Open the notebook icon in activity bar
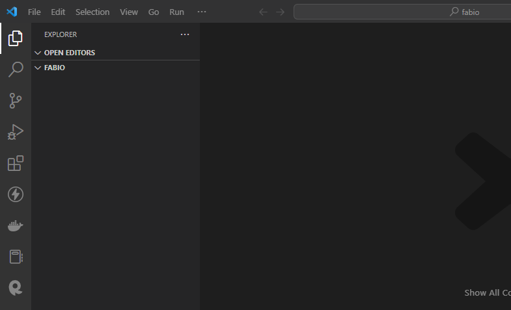 (16, 257)
